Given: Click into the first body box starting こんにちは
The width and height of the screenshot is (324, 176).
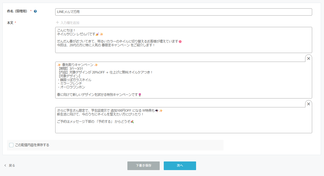Looking at the screenshot, I should (x=184, y=40).
